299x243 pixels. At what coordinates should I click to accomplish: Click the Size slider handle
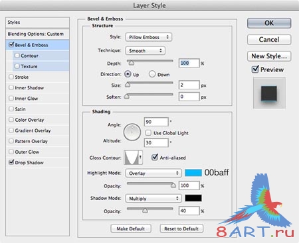(128, 85)
